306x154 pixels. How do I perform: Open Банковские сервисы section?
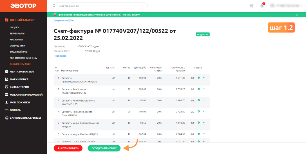coord(23,118)
